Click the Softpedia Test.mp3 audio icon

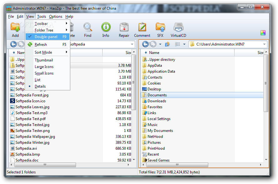pyautogui.click(x=13, y=113)
